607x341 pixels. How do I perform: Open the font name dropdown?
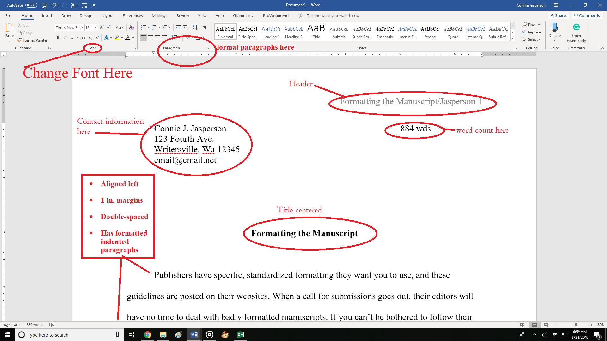pyautogui.click(x=82, y=27)
